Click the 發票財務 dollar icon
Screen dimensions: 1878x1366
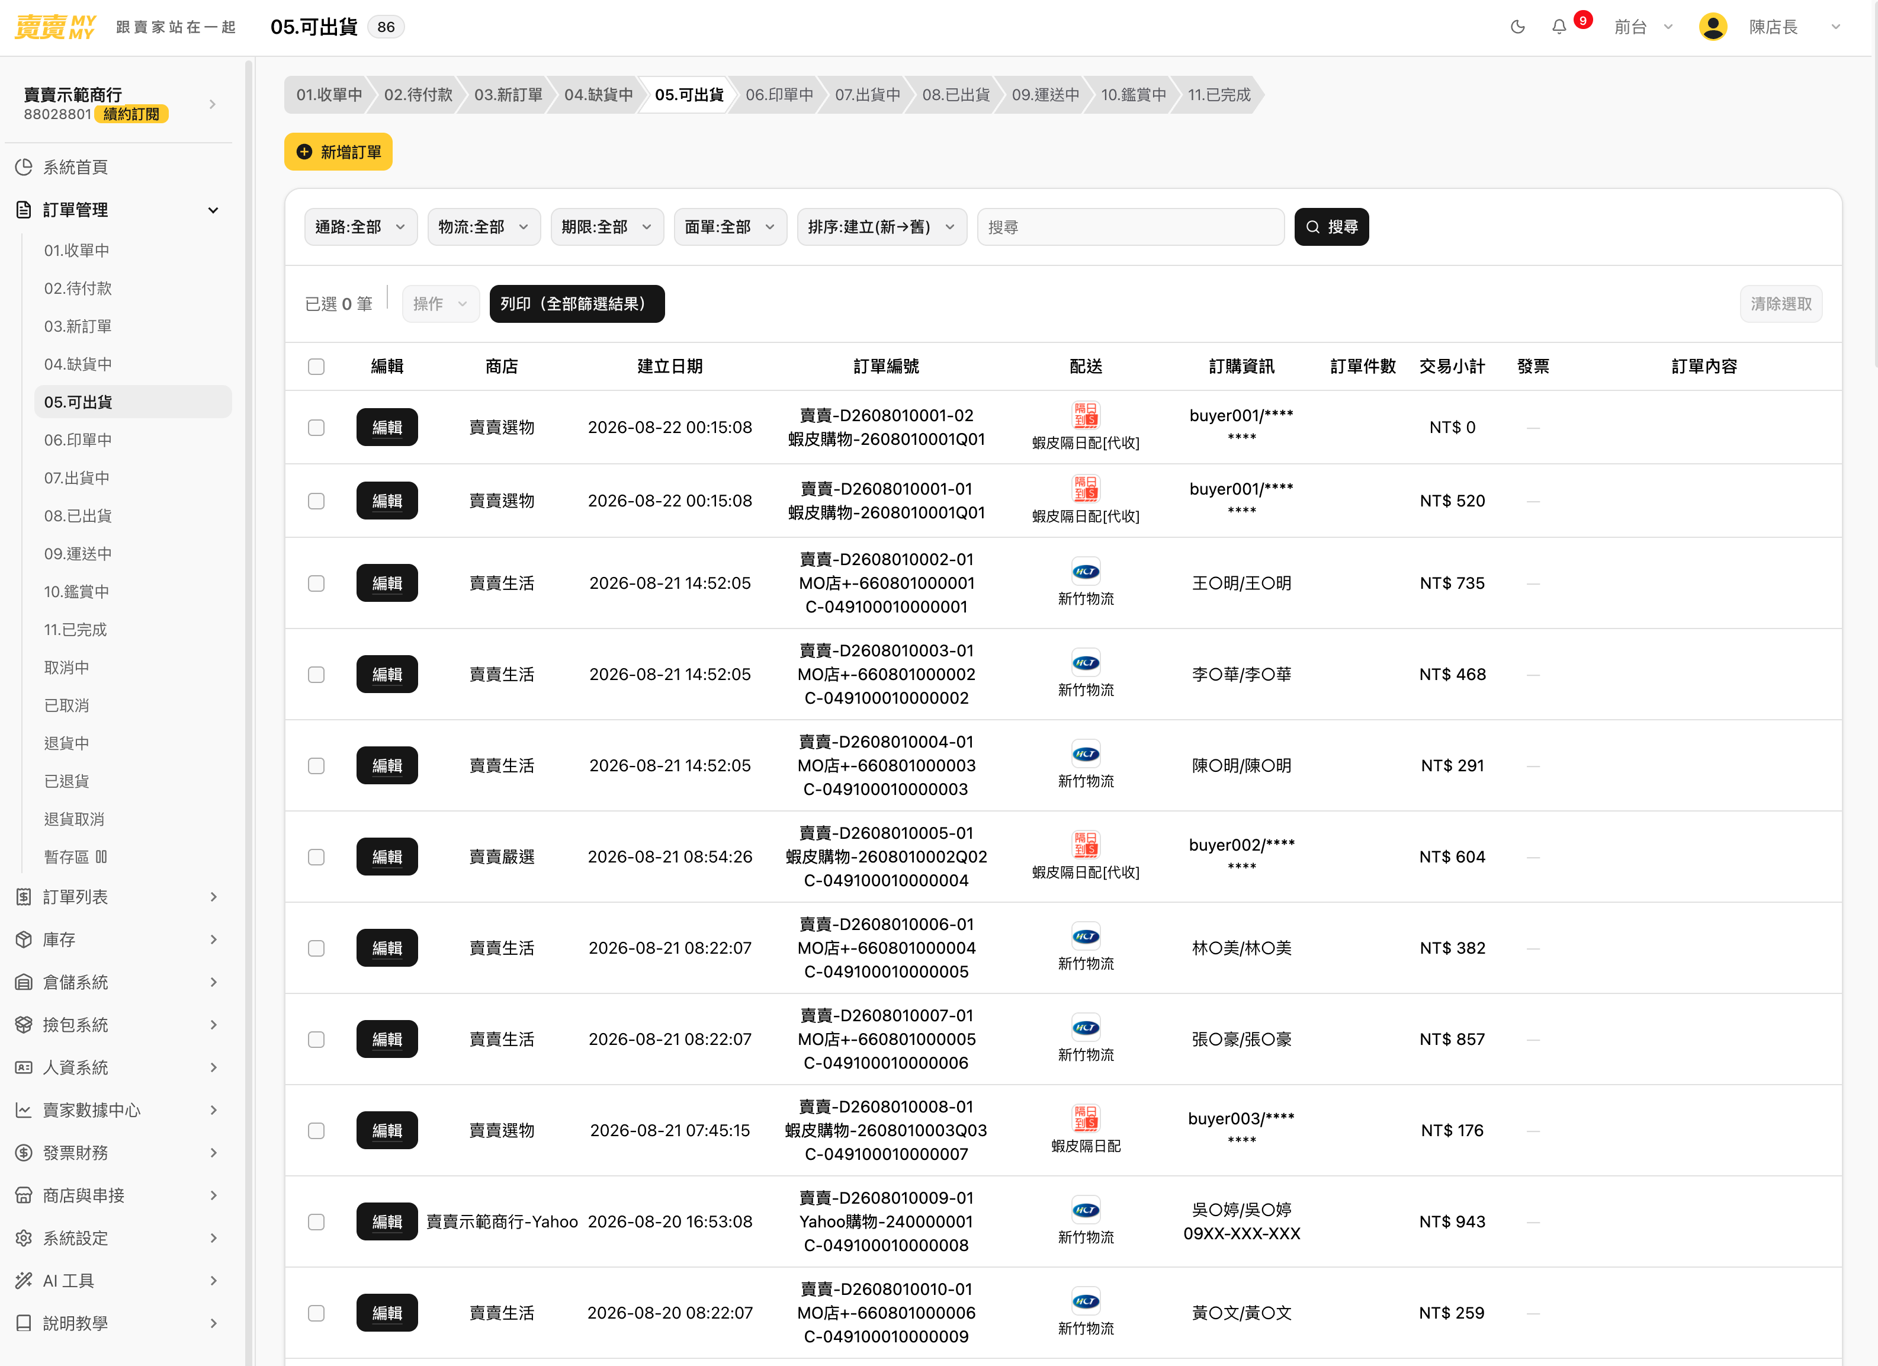click(24, 1153)
